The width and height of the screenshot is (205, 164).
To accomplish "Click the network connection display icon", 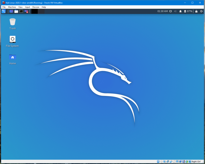I will pyautogui.click(x=171, y=11).
